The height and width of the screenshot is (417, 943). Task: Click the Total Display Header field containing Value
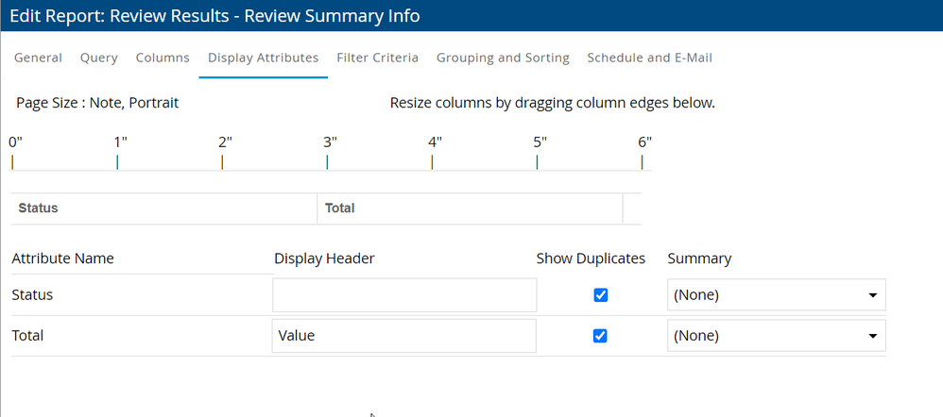point(403,336)
